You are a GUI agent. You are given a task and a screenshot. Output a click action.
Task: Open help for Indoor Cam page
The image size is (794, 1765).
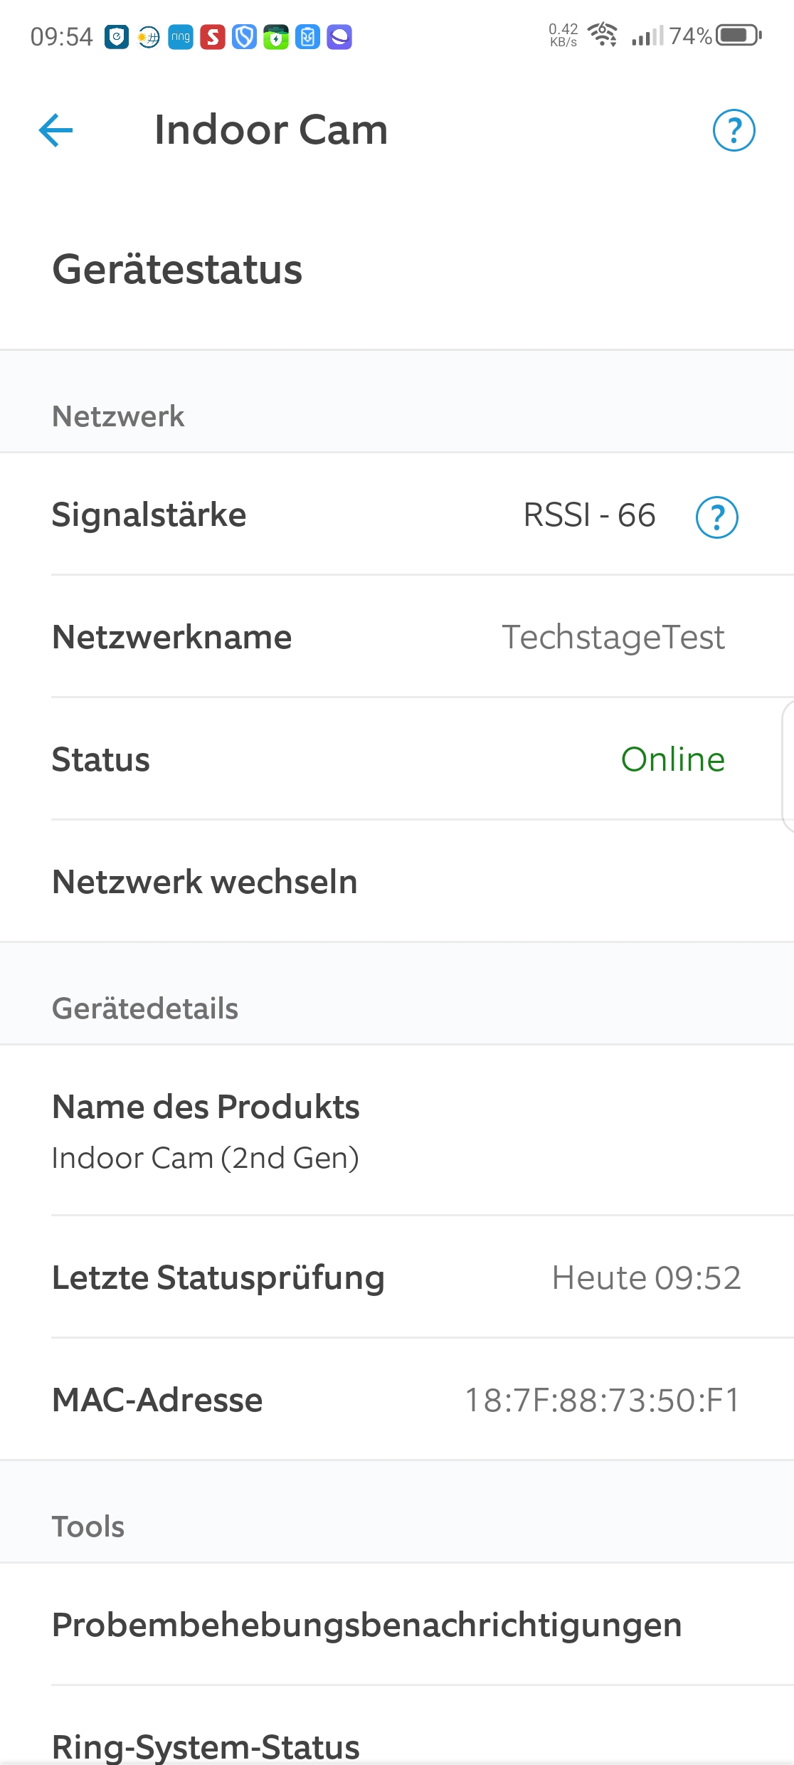click(734, 130)
